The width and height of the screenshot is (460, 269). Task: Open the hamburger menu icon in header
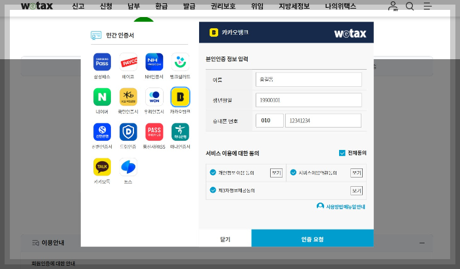(x=427, y=6)
